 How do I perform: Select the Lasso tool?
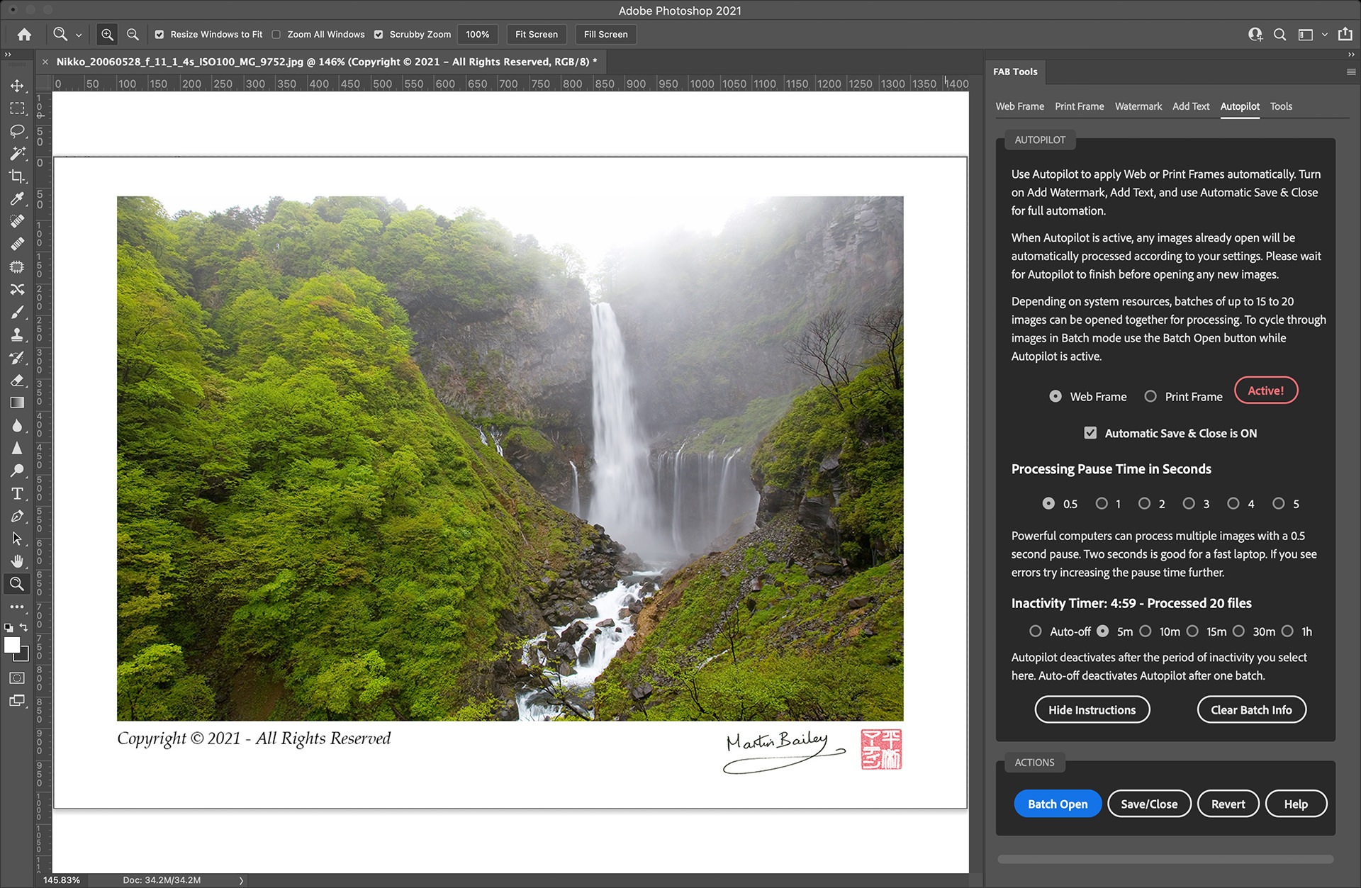coord(17,131)
